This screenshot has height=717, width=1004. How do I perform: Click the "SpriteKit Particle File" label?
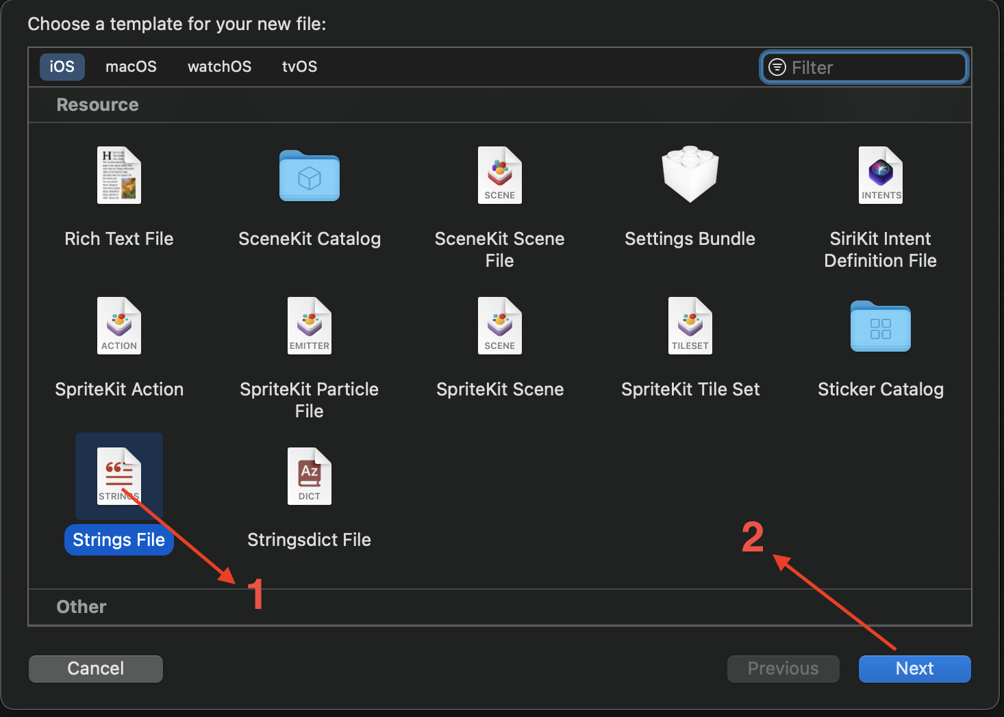310,400
